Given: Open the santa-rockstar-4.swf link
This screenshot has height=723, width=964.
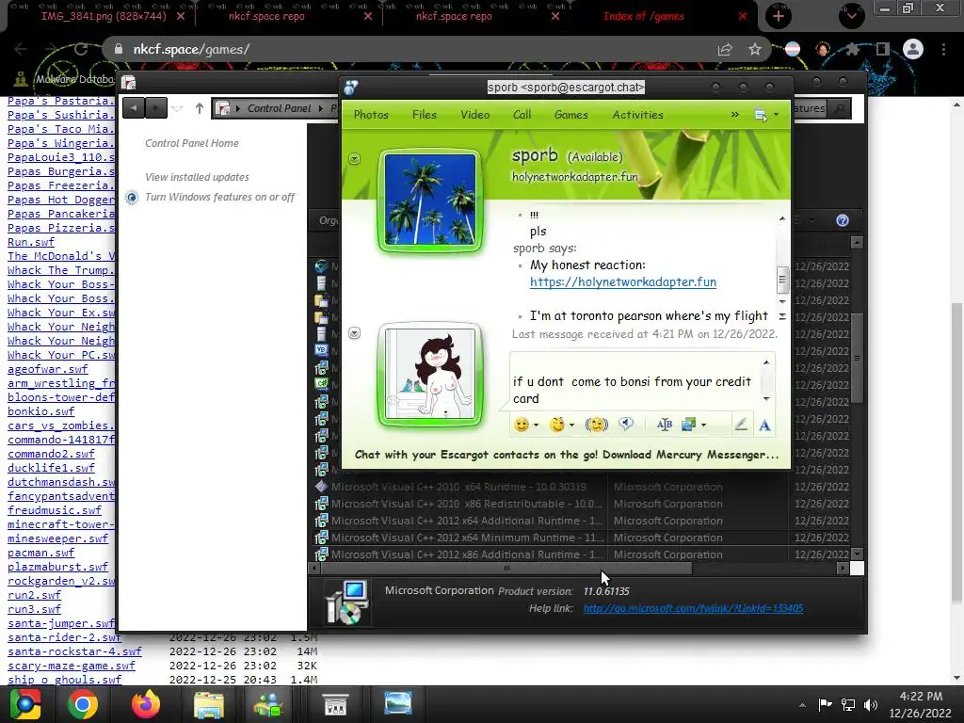Looking at the screenshot, I should (x=74, y=651).
